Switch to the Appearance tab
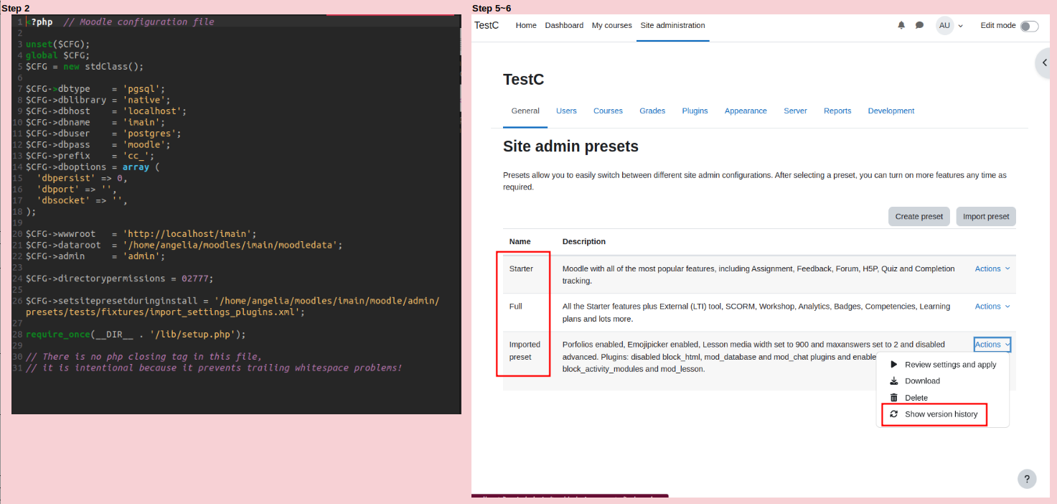The height and width of the screenshot is (504, 1057). click(x=746, y=111)
